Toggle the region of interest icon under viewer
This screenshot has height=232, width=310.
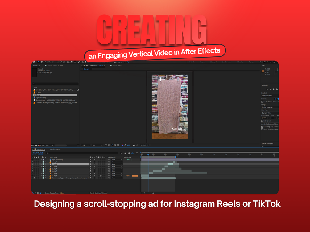115,145
